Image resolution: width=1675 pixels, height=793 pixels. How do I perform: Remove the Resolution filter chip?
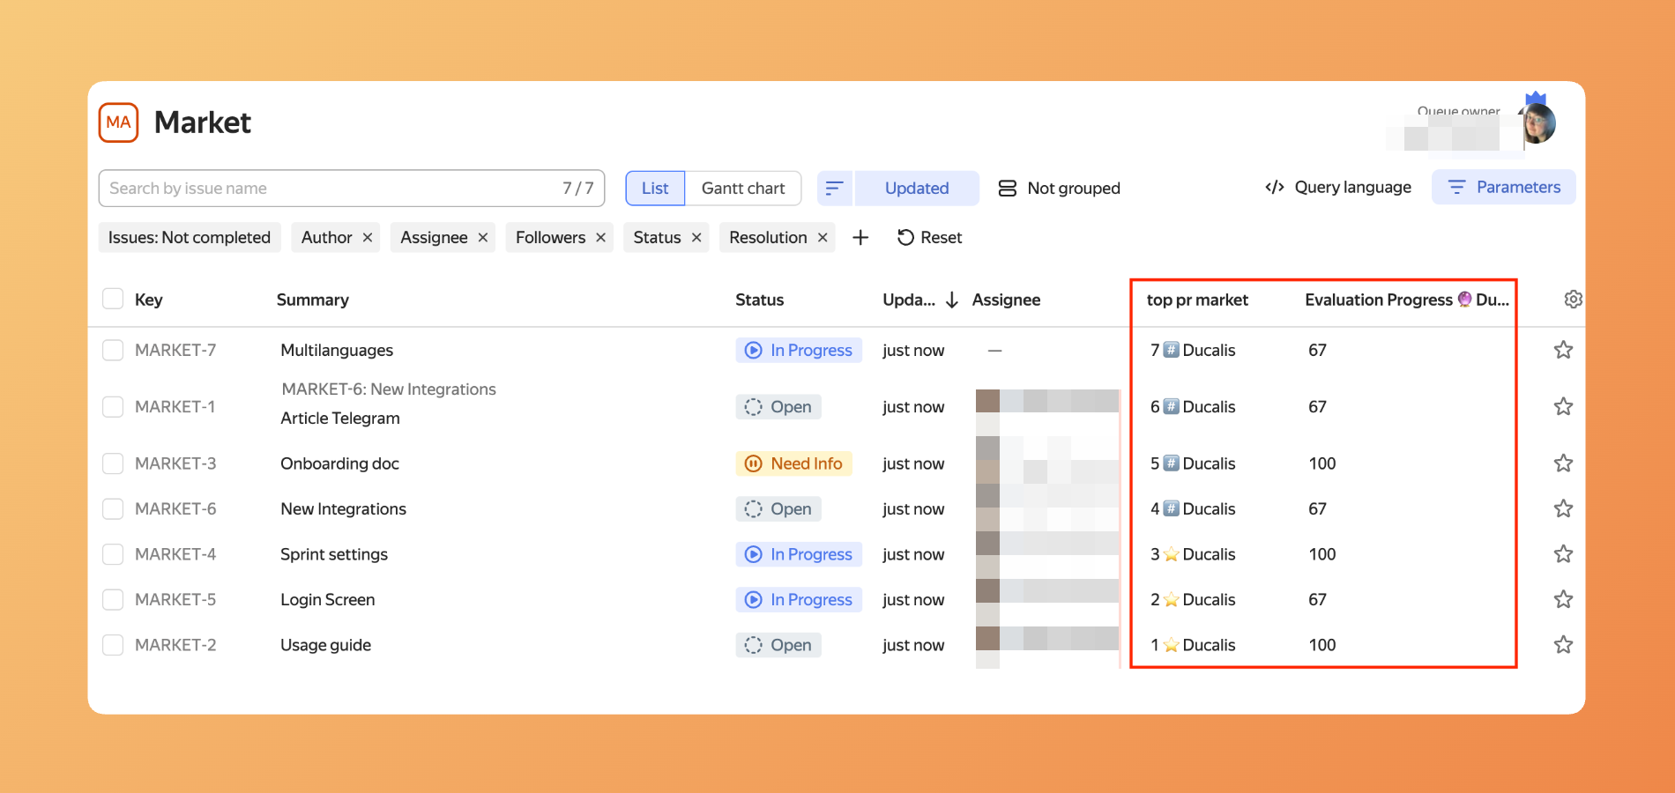click(x=822, y=238)
